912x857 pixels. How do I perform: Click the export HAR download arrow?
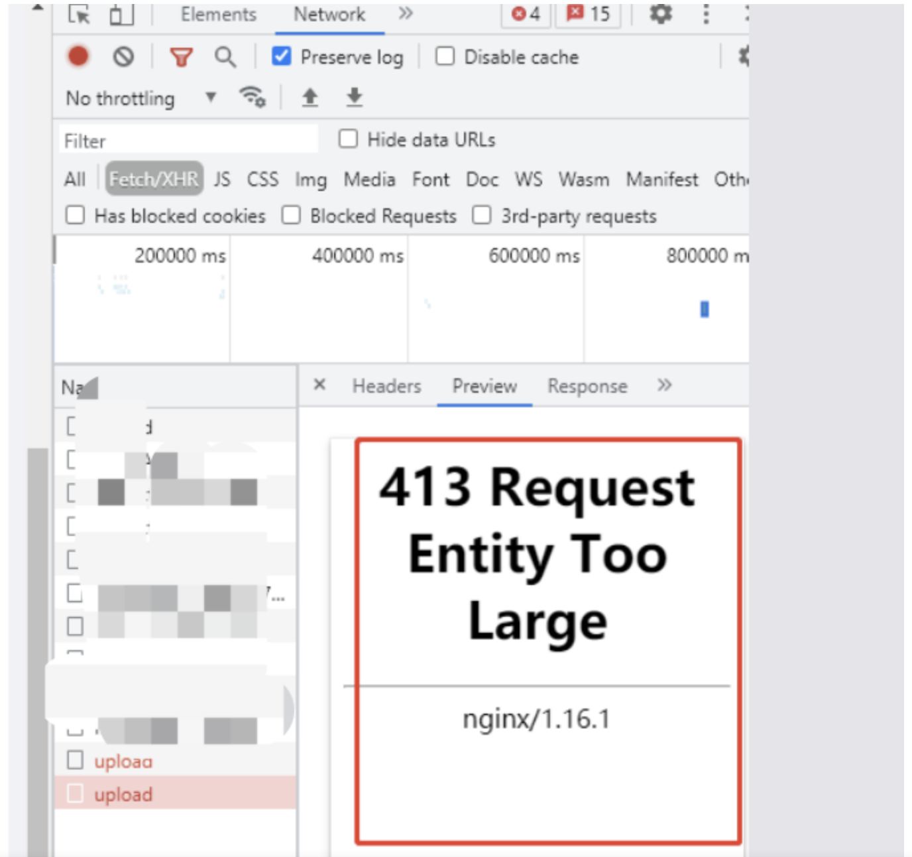pos(355,98)
